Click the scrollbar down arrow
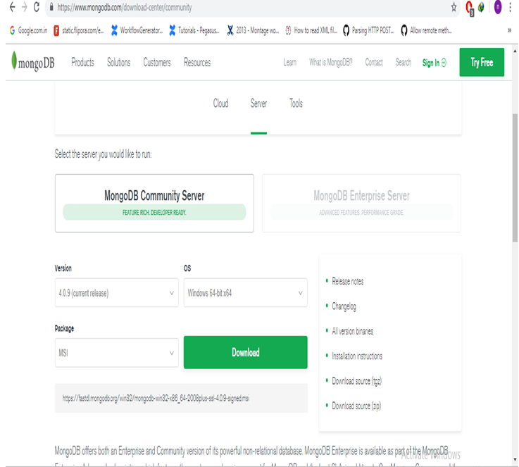The height and width of the screenshot is (467, 519). (x=515, y=459)
